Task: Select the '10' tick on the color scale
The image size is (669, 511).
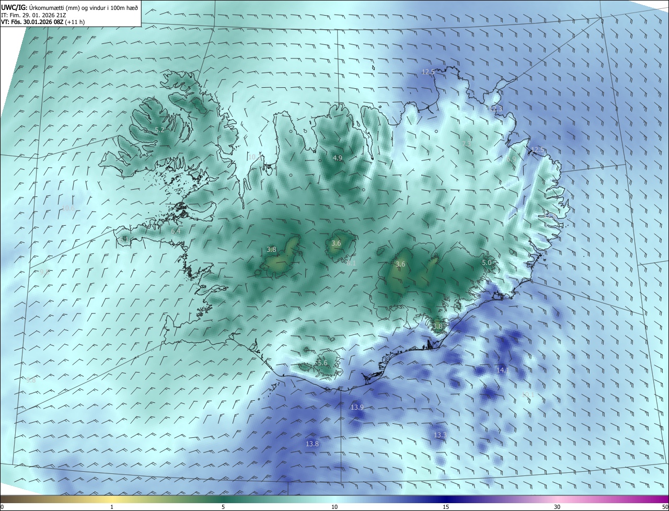Action: tap(334, 507)
